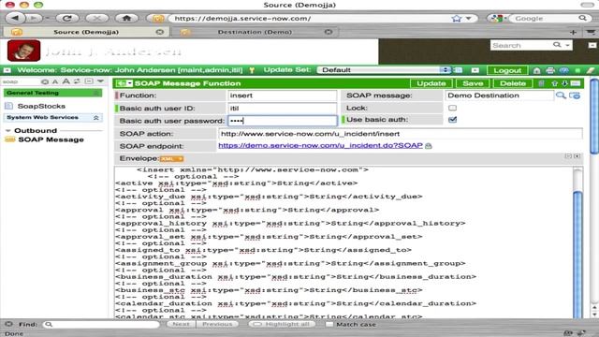Go back with the browser Back arrow
The image size is (599, 337).
(16, 18)
